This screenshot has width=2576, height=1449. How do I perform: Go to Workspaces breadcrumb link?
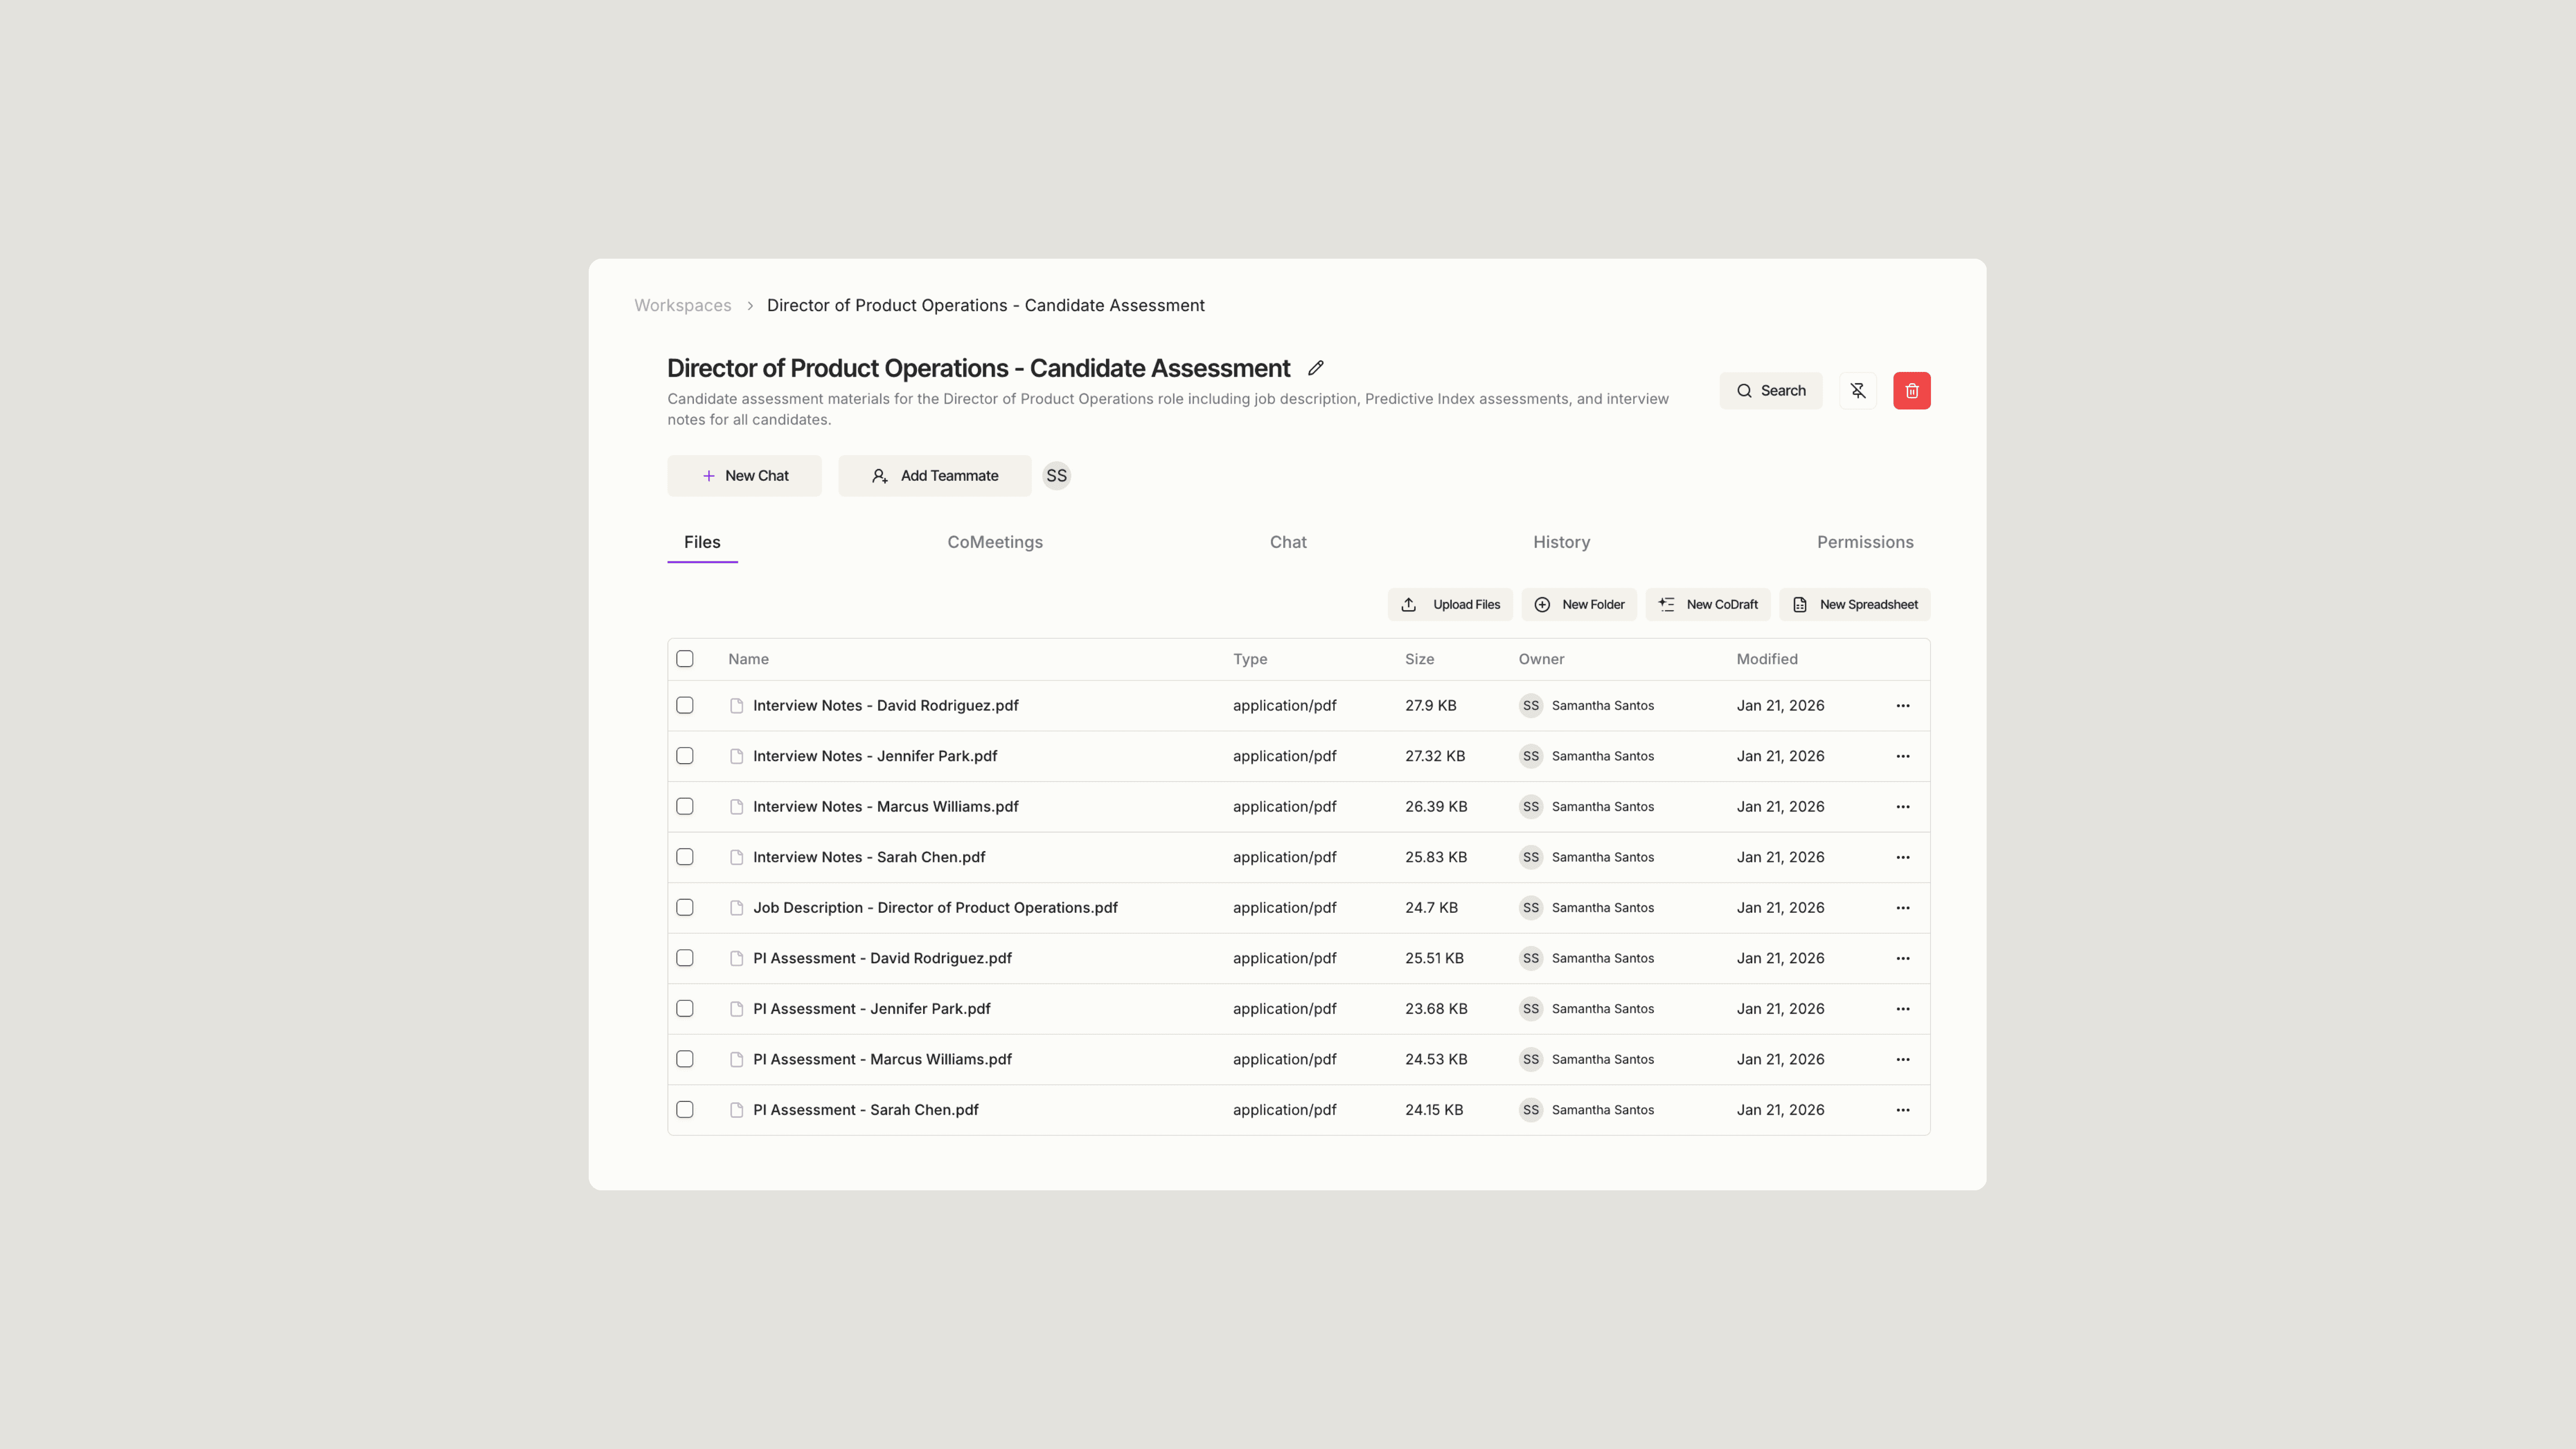(682, 306)
